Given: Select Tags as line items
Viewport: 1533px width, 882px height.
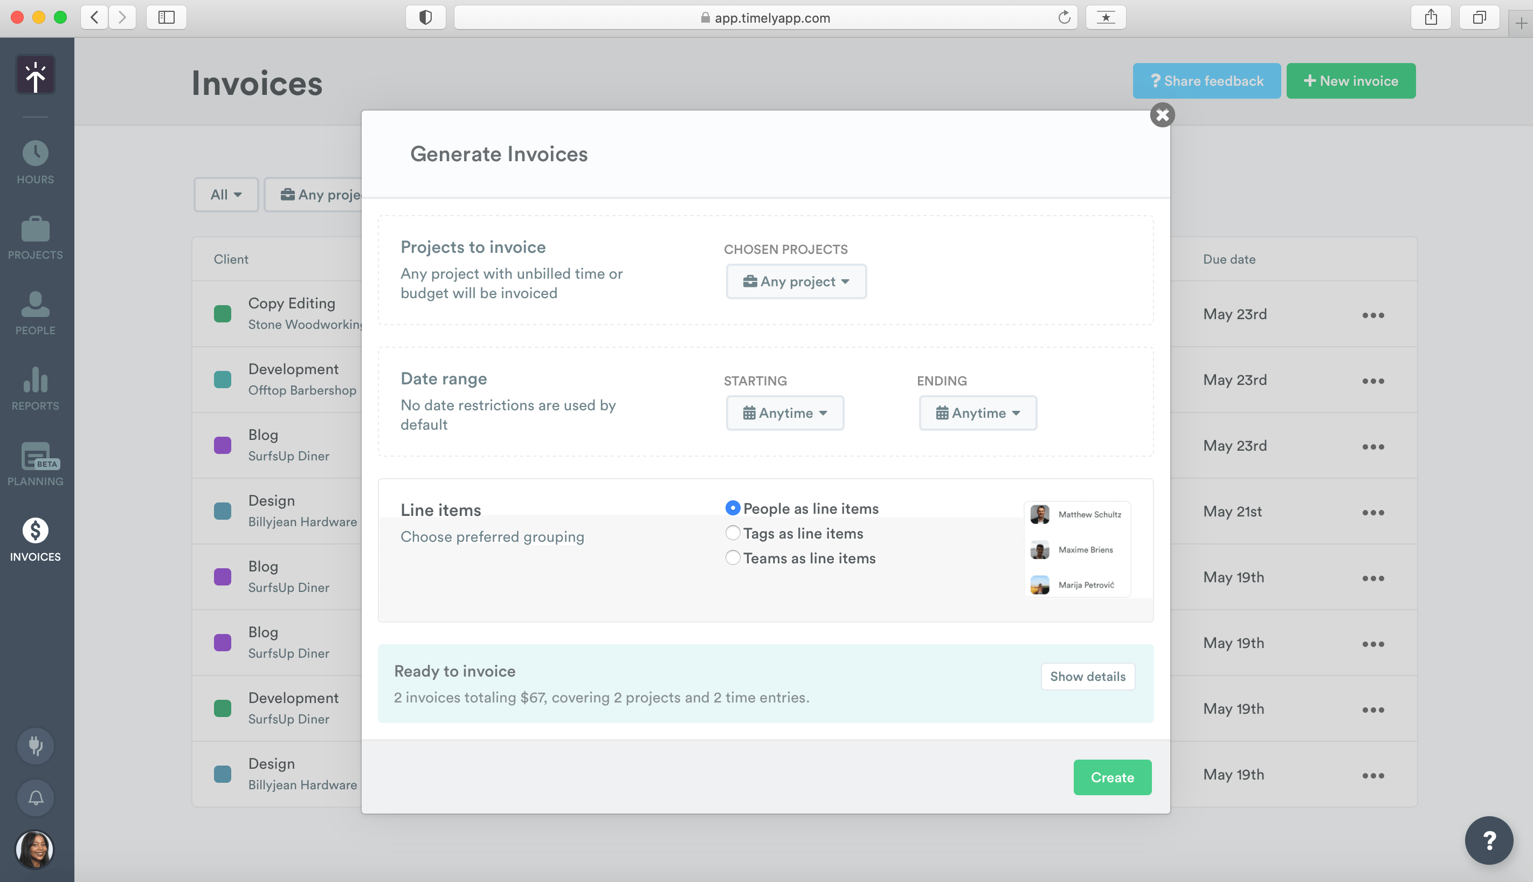Looking at the screenshot, I should (733, 533).
